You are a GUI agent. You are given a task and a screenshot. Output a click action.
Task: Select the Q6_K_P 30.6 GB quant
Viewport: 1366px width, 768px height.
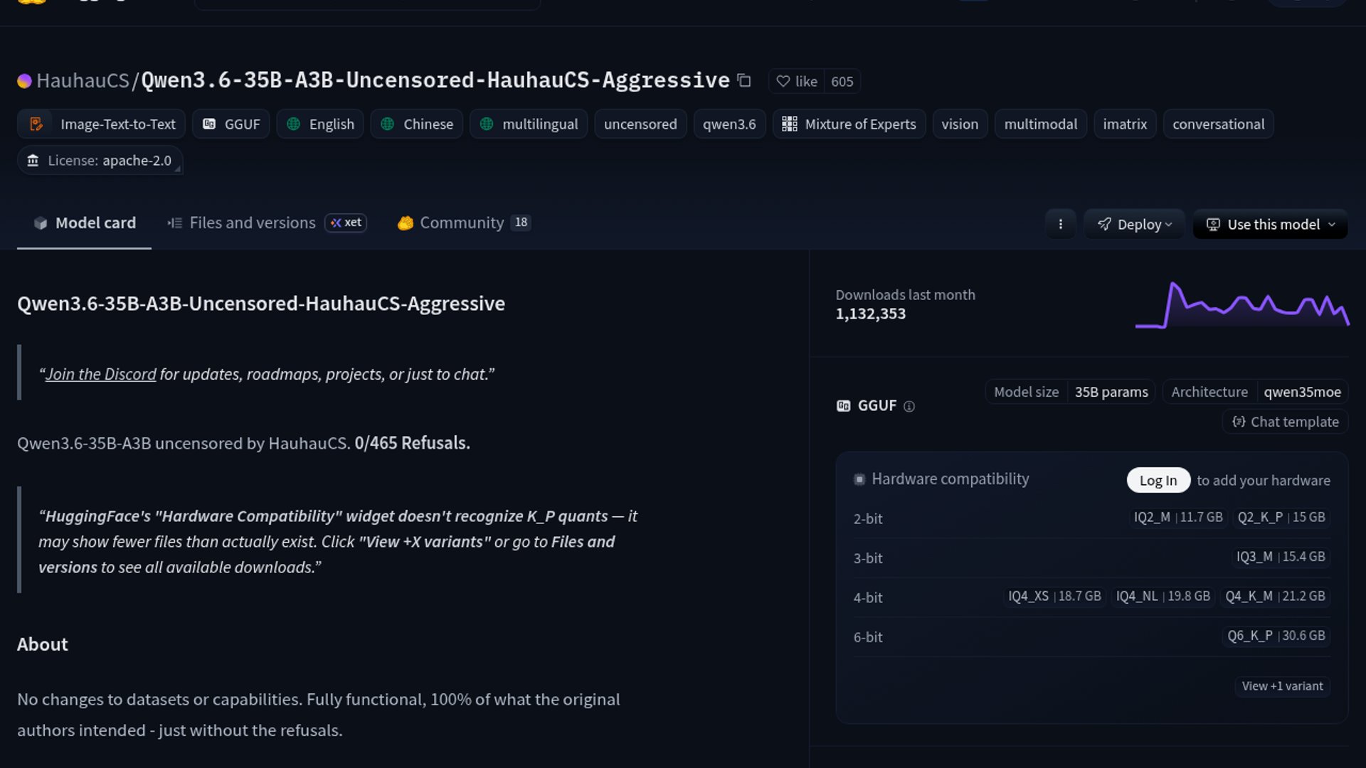(x=1276, y=636)
